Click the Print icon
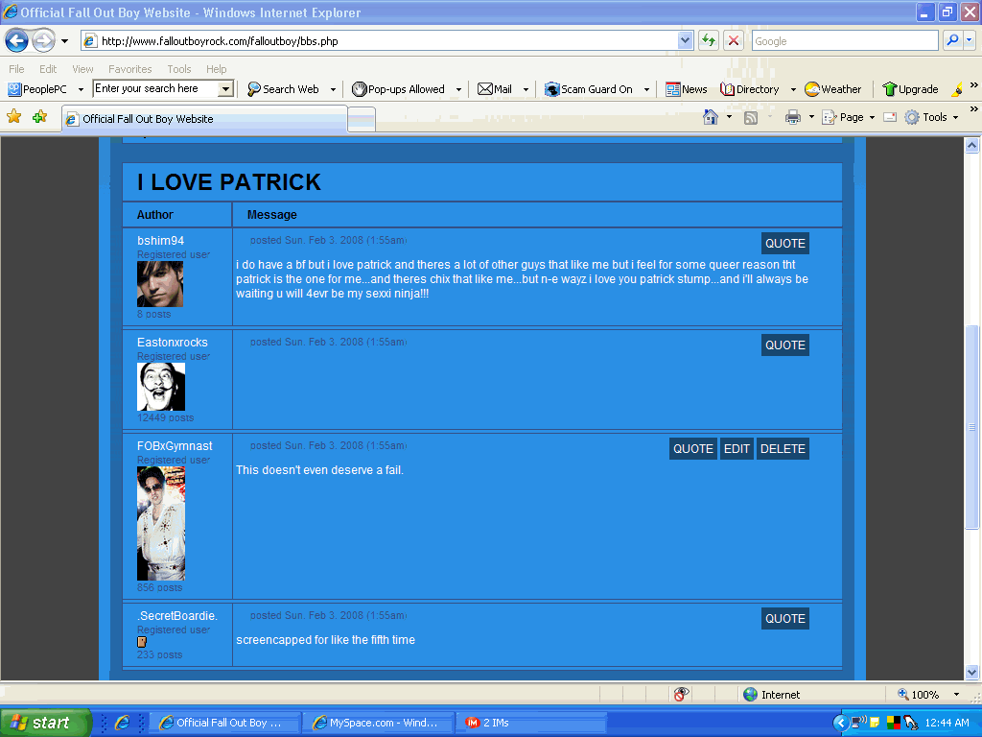The image size is (982, 737). [793, 117]
